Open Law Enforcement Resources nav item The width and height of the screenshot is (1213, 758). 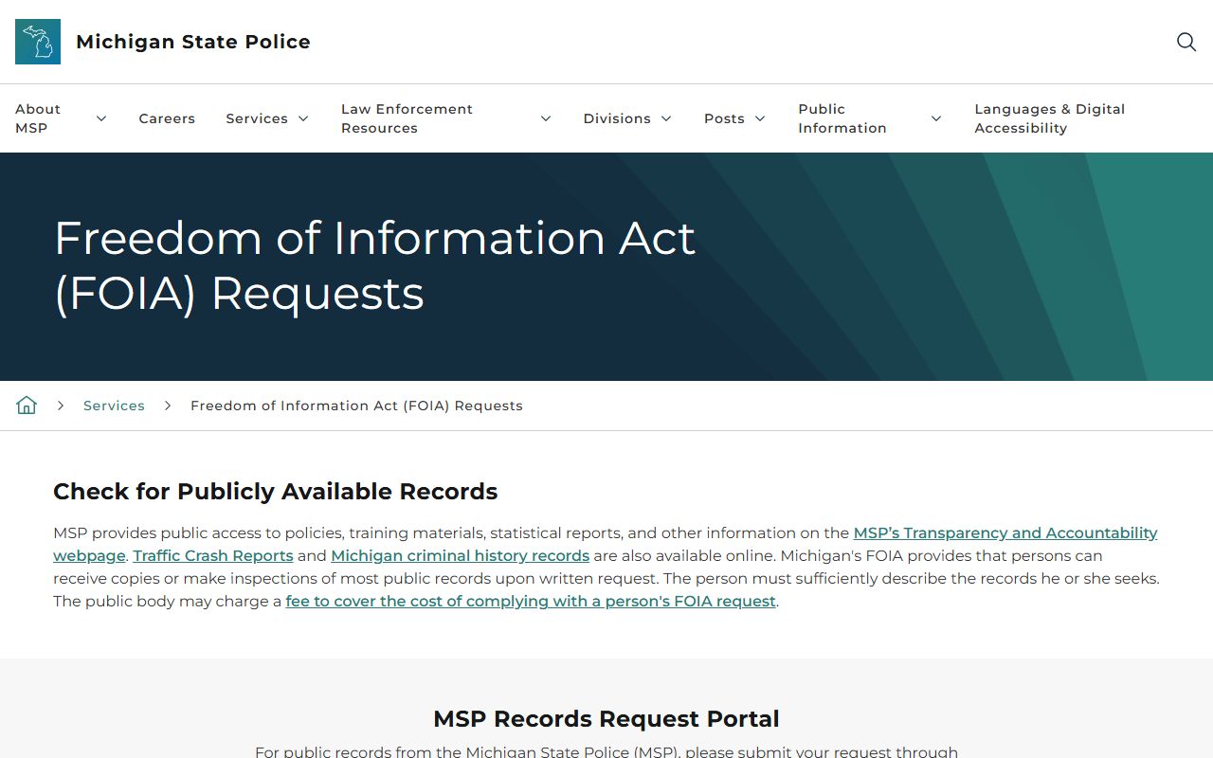[x=407, y=118]
